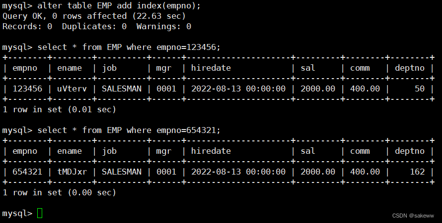The image size is (442, 223).
Task: Click the hiredate header in the first result table
Action: [211, 68]
